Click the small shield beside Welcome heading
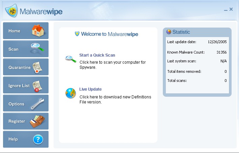Image resolution: width=239 pixels, height=153 pixels. coord(77,34)
